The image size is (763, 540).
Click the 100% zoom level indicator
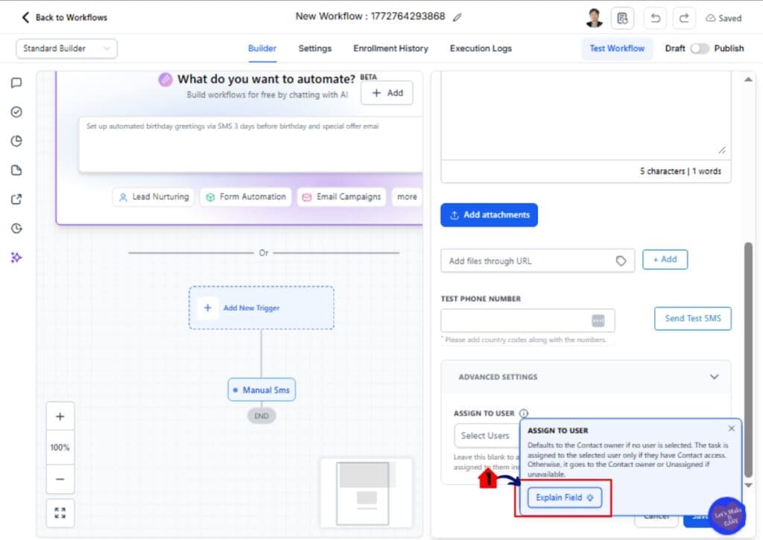click(x=60, y=448)
